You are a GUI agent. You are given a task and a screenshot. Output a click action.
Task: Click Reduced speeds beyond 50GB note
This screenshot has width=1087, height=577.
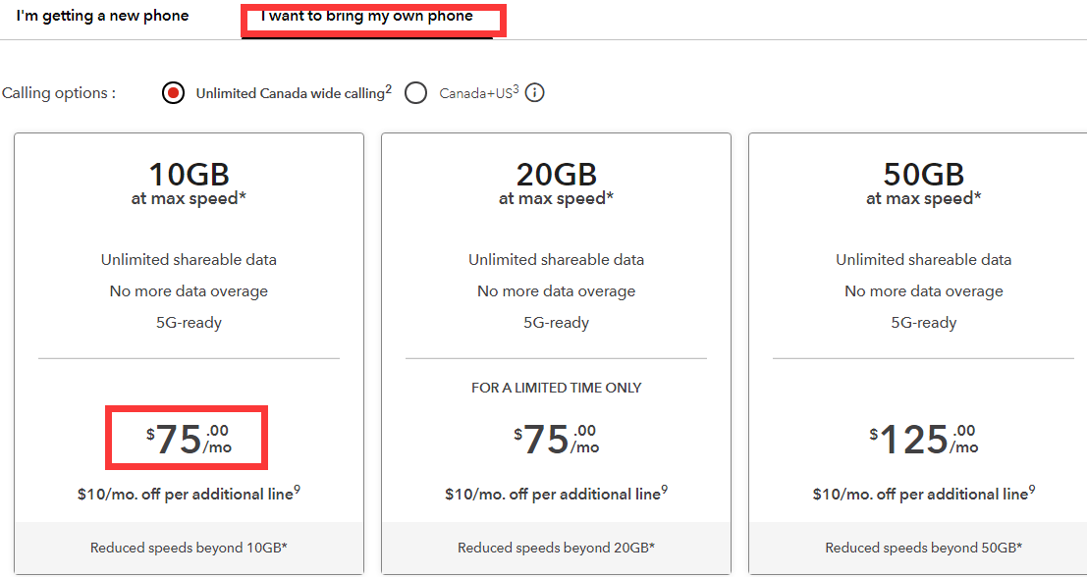(x=923, y=548)
